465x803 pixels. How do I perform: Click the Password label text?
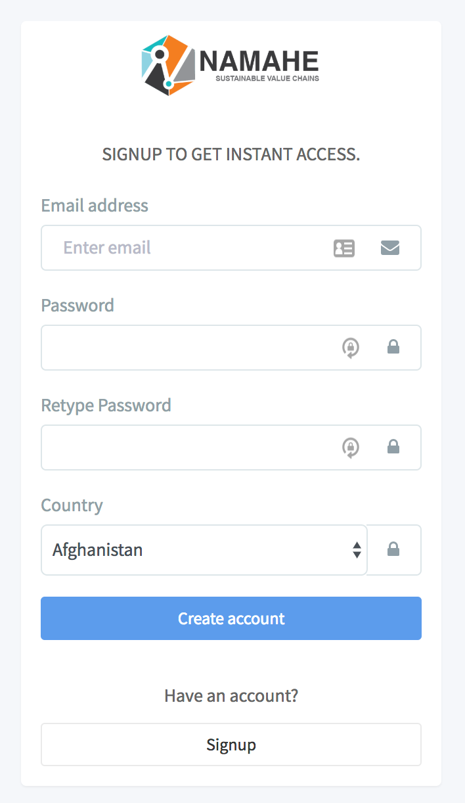click(77, 306)
